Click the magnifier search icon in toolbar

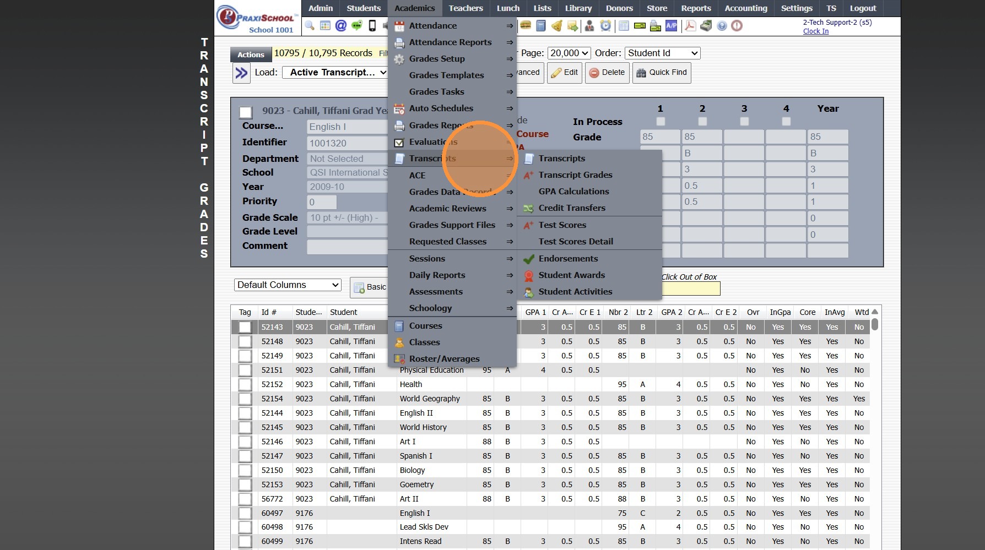coord(310,26)
